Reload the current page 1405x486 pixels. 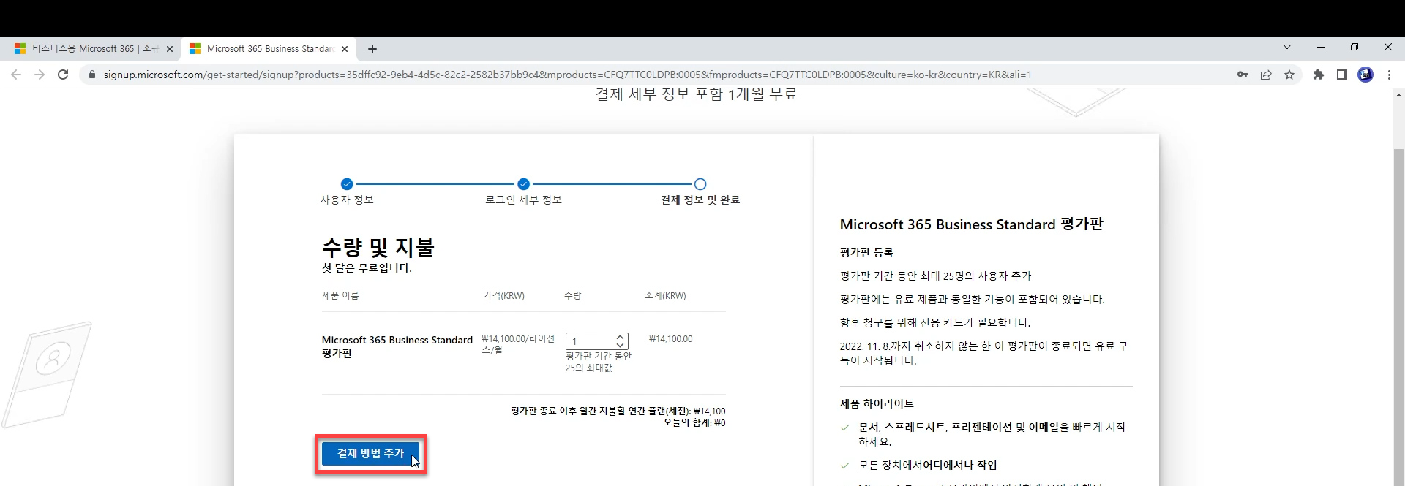63,75
